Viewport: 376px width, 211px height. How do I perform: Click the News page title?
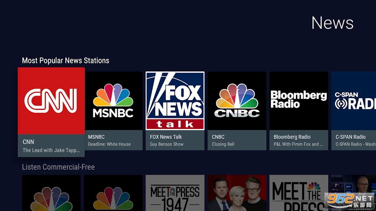point(332,23)
